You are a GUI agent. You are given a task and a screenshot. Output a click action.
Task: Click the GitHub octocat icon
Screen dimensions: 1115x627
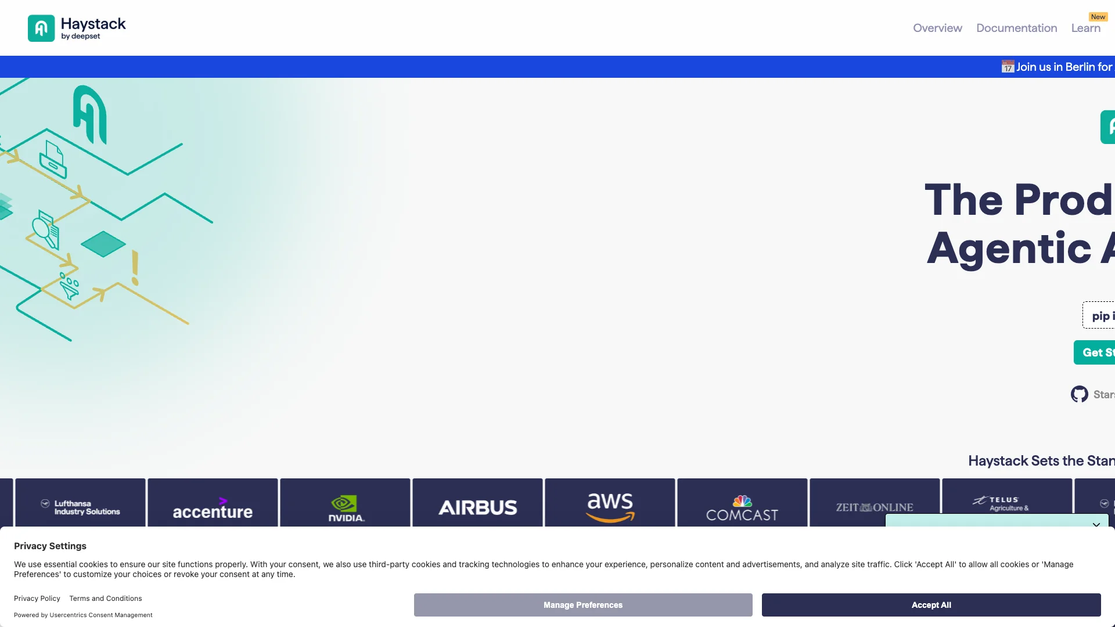coord(1079,394)
